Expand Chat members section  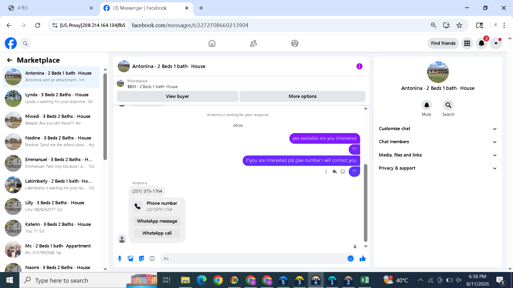point(438,142)
